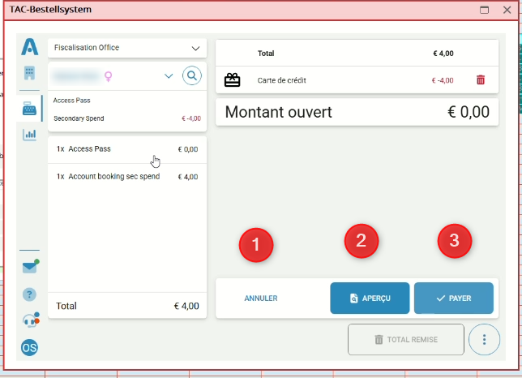The height and width of the screenshot is (378, 522).
Task: Click the € 0,00 Access Pass price
Action: (188, 149)
